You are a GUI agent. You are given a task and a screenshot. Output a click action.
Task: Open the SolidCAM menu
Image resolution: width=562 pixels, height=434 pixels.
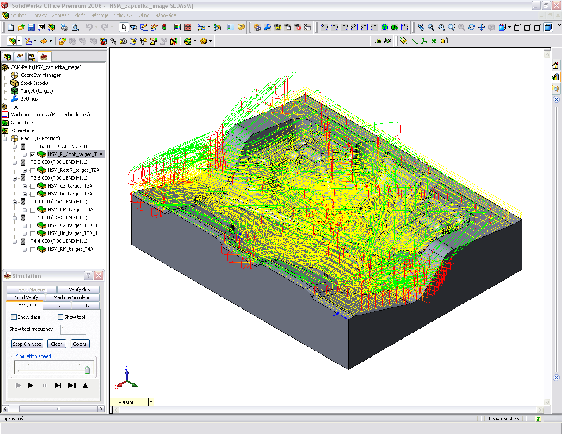(x=123, y=15)
